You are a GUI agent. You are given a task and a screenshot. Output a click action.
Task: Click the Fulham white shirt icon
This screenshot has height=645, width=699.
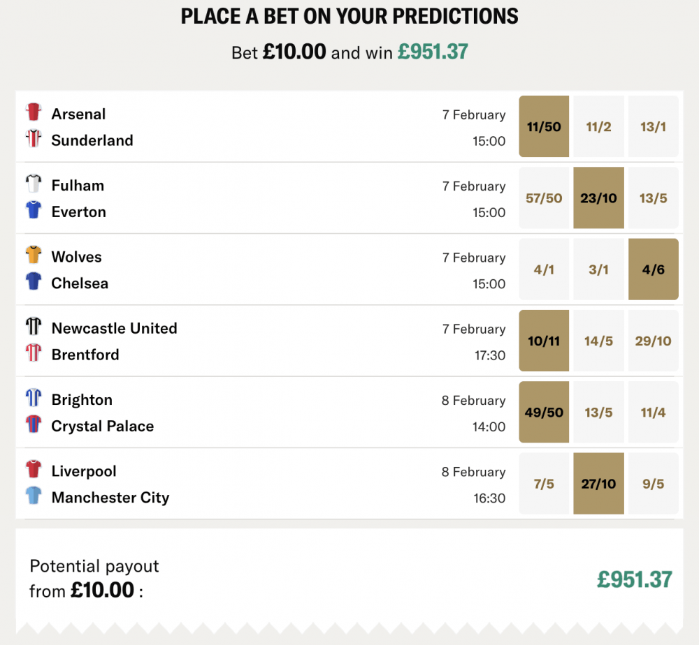tap(35, 184)
